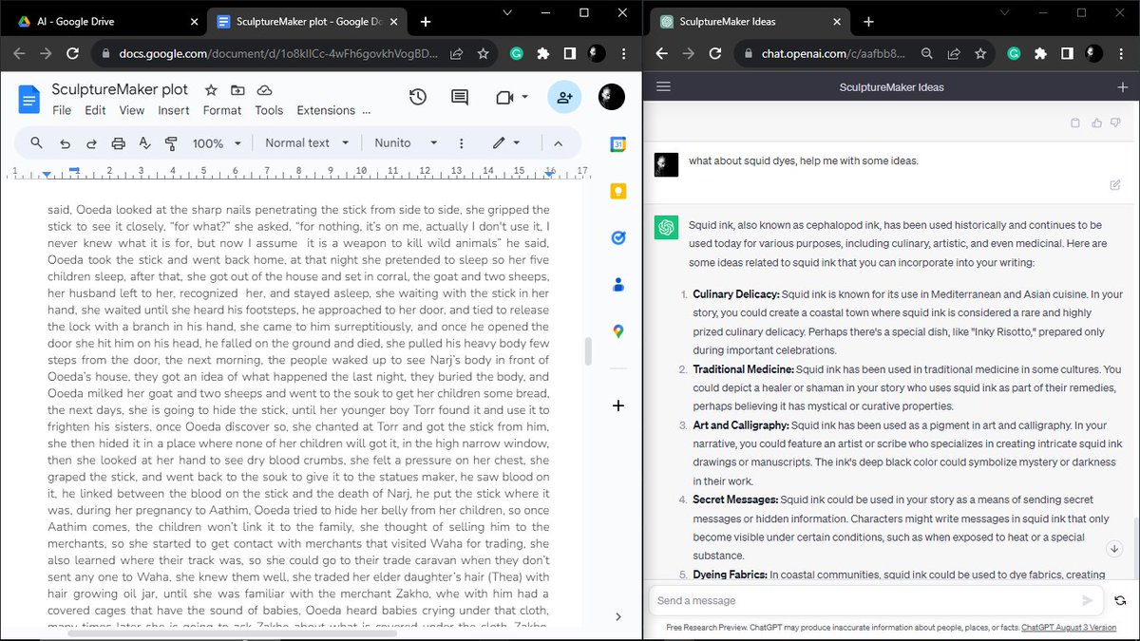Reload the ChatGPT page

tap(715, 54)
